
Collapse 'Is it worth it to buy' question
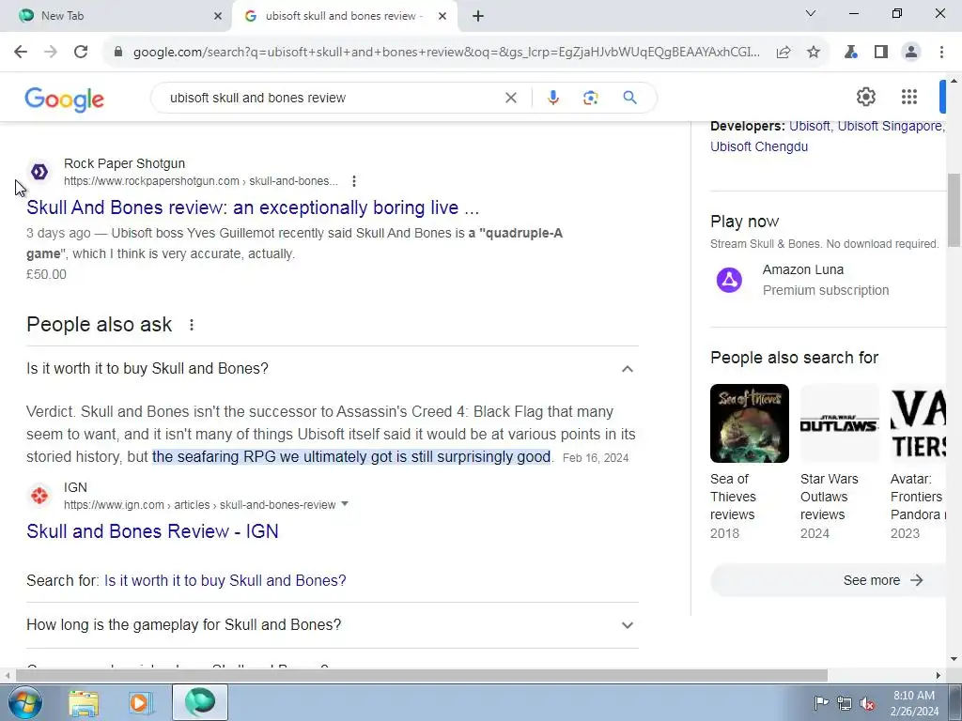click(627, 368)
